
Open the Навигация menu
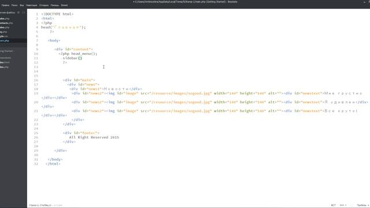coord(31,5)
